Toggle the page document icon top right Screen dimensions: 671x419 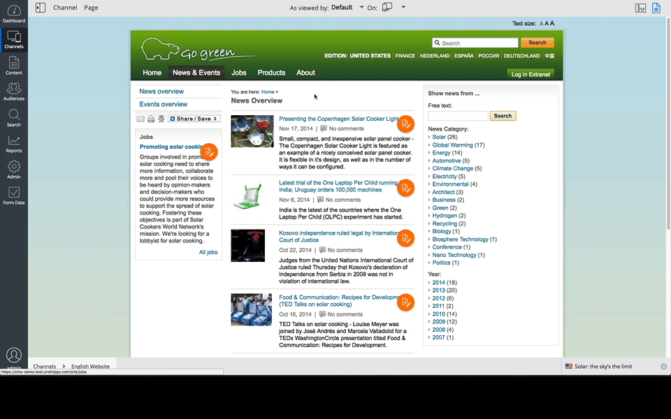(656, 8)
